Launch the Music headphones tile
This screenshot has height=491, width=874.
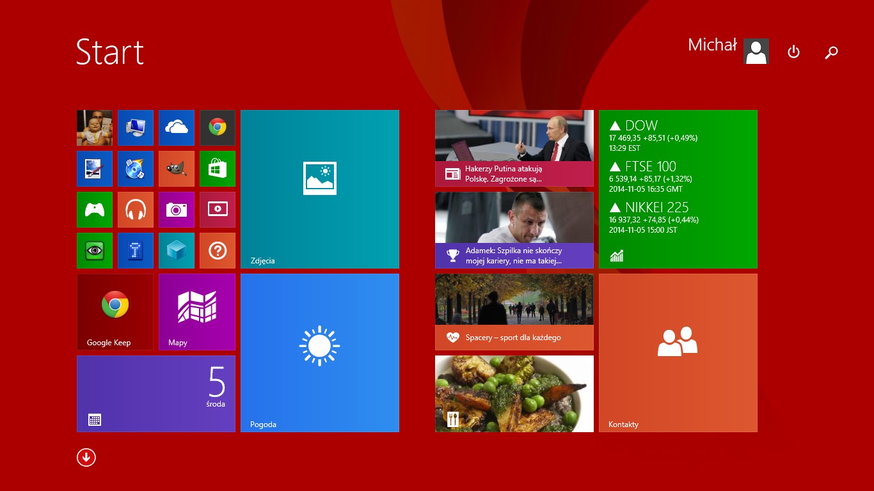[136, 210]
